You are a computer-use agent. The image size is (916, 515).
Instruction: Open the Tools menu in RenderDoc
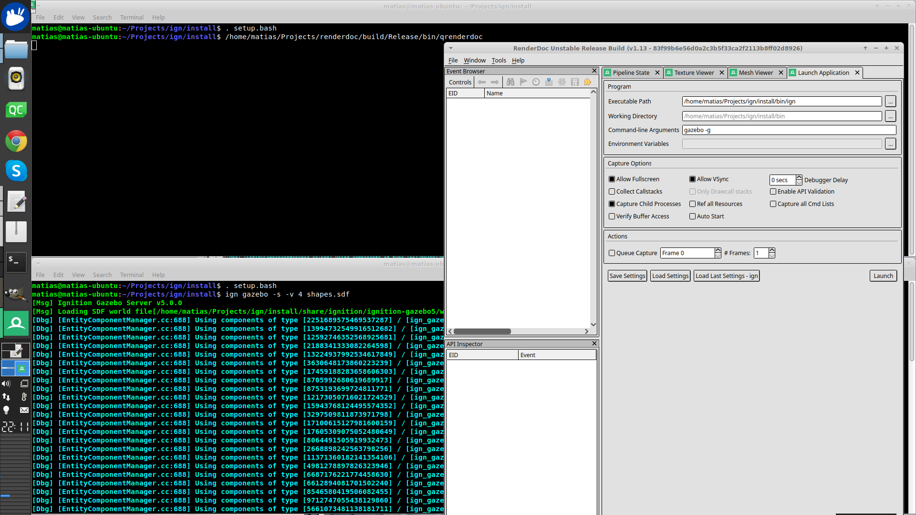tap(499, 61)
